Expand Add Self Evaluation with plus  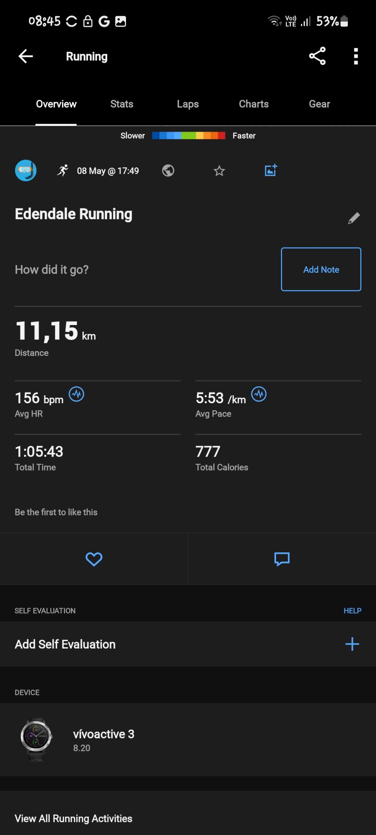click(x=352, y=644)
